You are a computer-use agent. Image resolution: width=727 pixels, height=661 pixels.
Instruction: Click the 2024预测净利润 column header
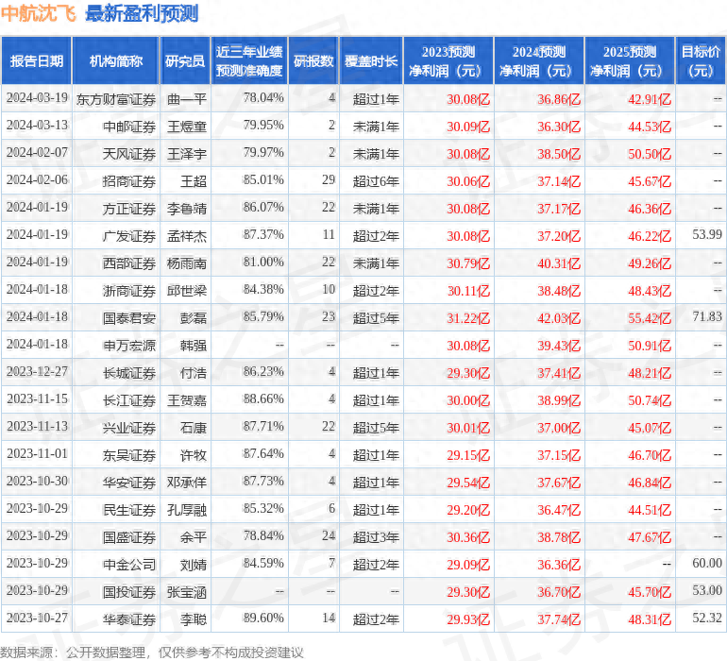539,61
